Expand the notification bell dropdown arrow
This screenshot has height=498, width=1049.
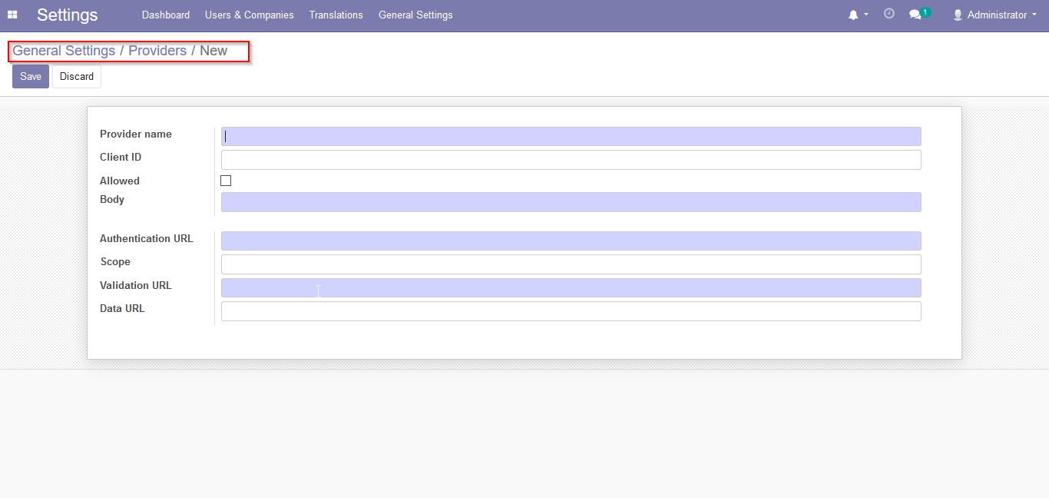(866, 15)
